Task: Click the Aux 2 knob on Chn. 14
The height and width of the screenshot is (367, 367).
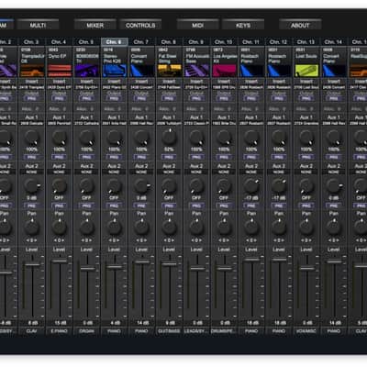Action: tap(334, 186)
